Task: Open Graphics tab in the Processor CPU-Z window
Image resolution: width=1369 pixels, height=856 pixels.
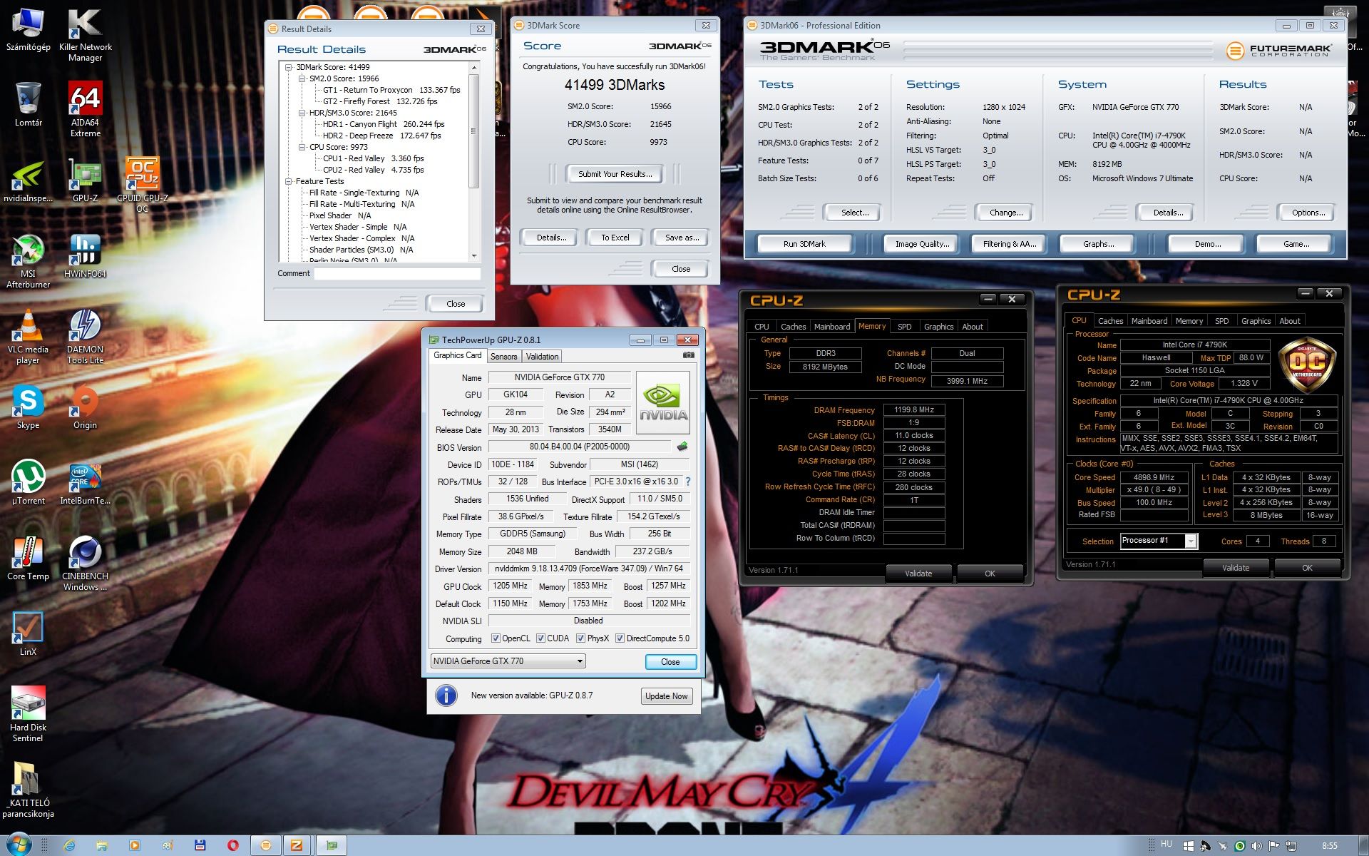Action: tap(1256, 321)
